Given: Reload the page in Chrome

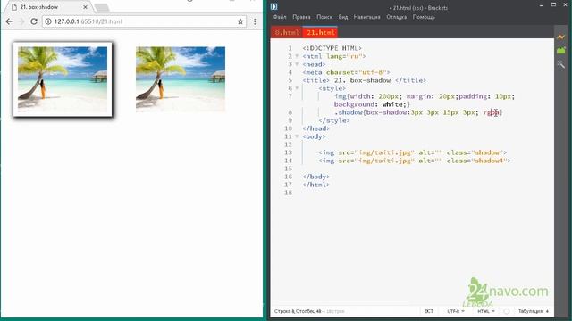Looking at the screenshot, I should coord(34,21).
